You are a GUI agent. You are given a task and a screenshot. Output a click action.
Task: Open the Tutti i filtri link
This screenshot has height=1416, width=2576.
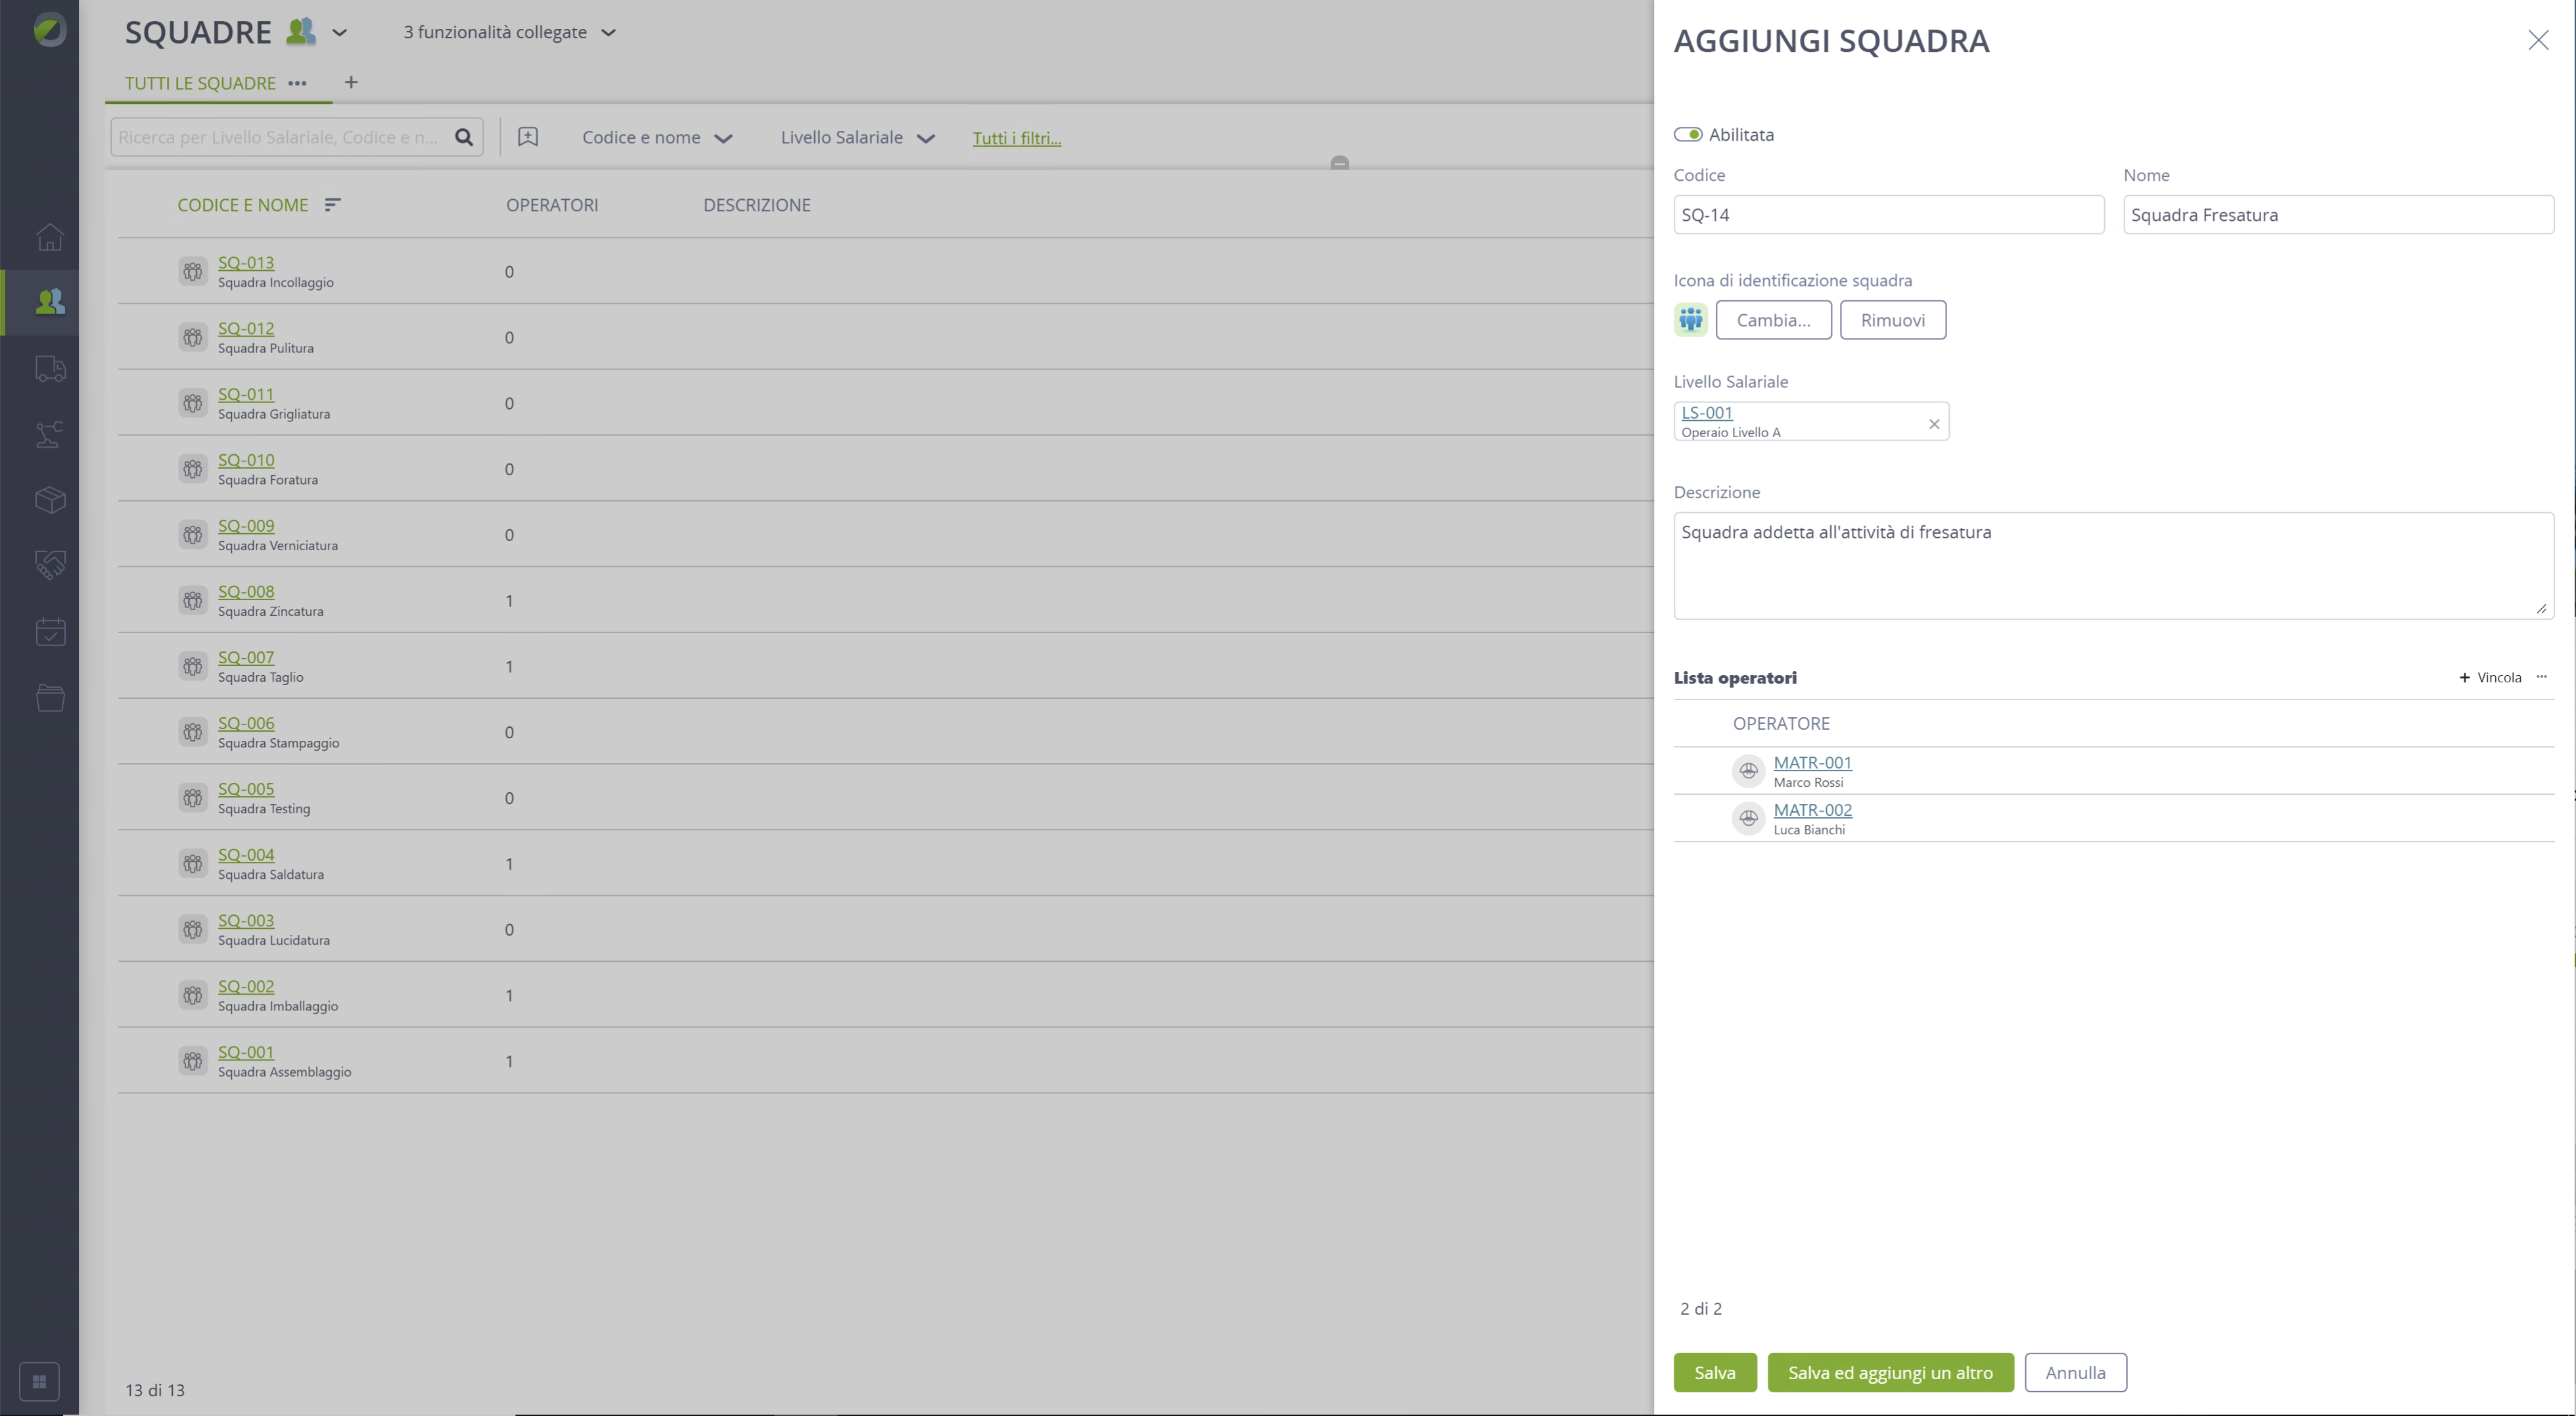click(x=1016, y=138)
